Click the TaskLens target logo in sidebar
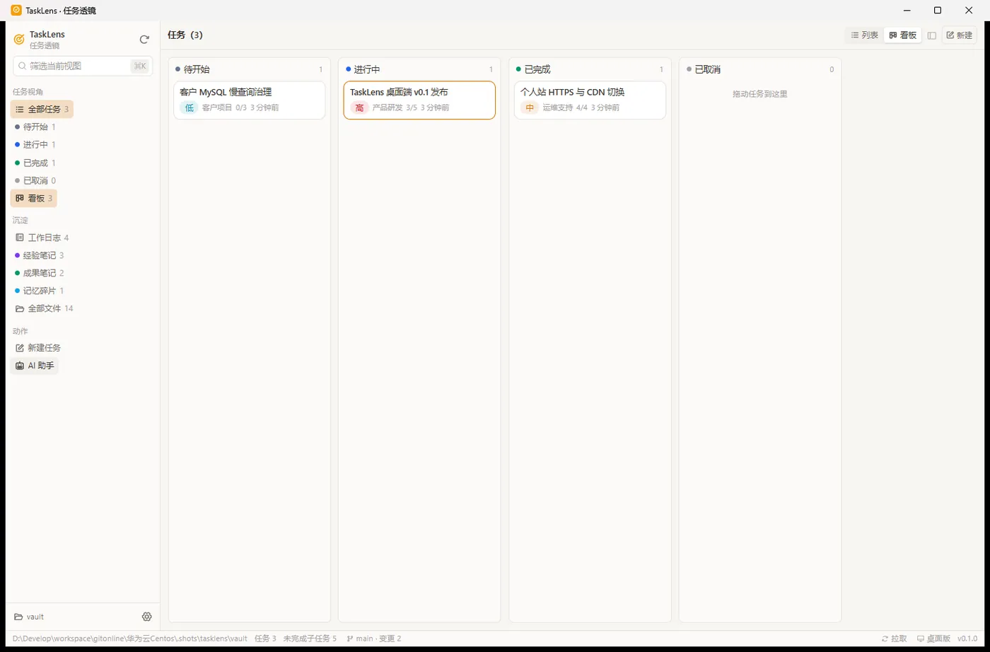Image resolution: width=990 pixels, height=652 pixels. 19,40
